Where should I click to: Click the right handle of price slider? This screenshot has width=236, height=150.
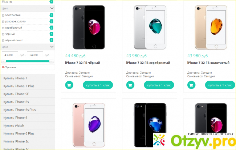tap(52, 61)
